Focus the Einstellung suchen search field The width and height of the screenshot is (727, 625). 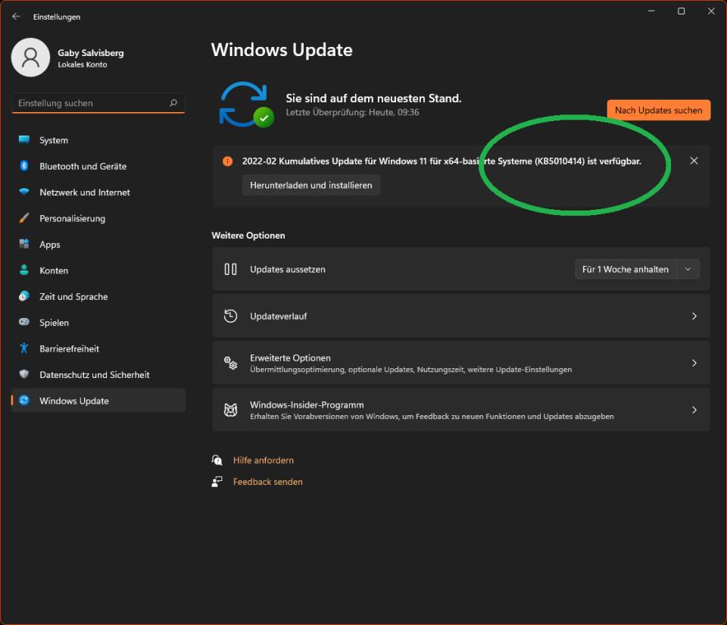(x=98, y=103)
